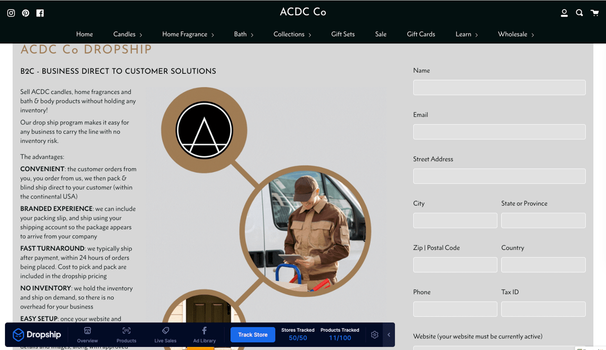Collapse the Dropship toolbar arrow
This screenshot has height=350, width=606.
coord(389,335)
